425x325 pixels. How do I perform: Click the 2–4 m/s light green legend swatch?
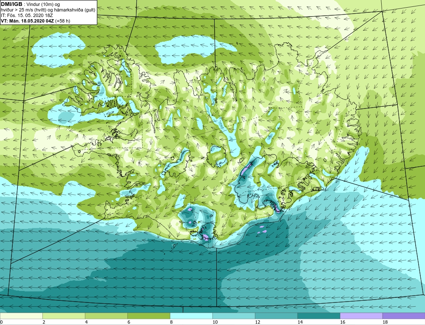64,316
